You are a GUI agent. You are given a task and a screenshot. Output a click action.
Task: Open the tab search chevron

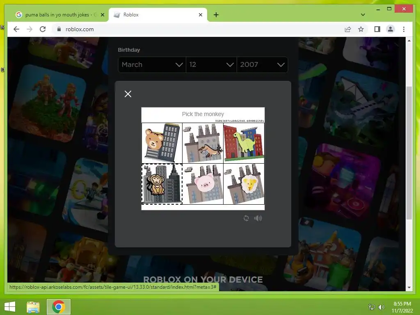tap(363, 15)
